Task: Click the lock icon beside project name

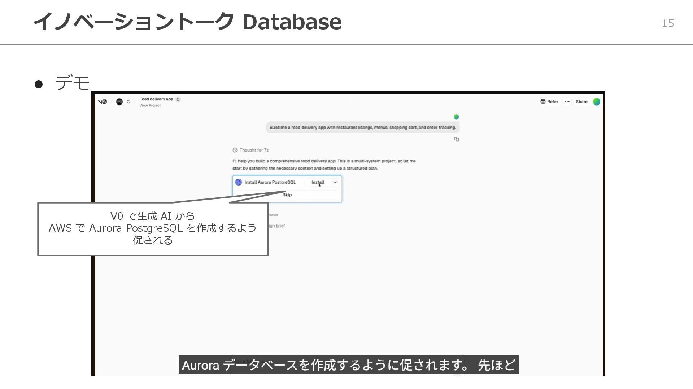Action: coord(178,99)
